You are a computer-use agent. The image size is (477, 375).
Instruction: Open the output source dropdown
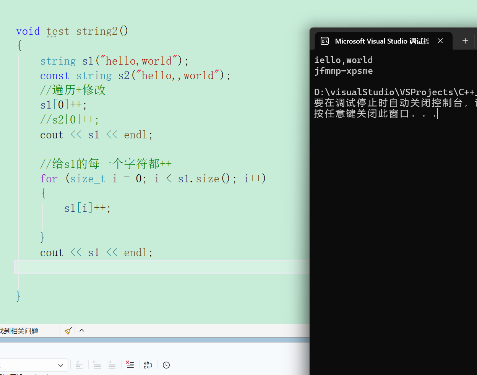pos(34,365)
